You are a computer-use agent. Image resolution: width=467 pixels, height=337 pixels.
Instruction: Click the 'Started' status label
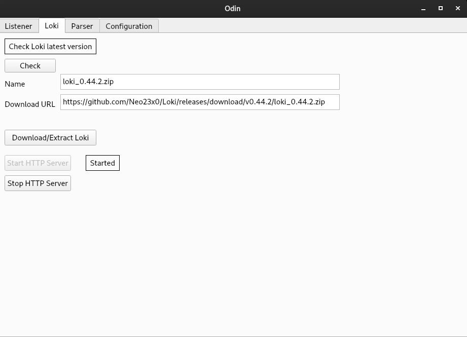[102, 163]
